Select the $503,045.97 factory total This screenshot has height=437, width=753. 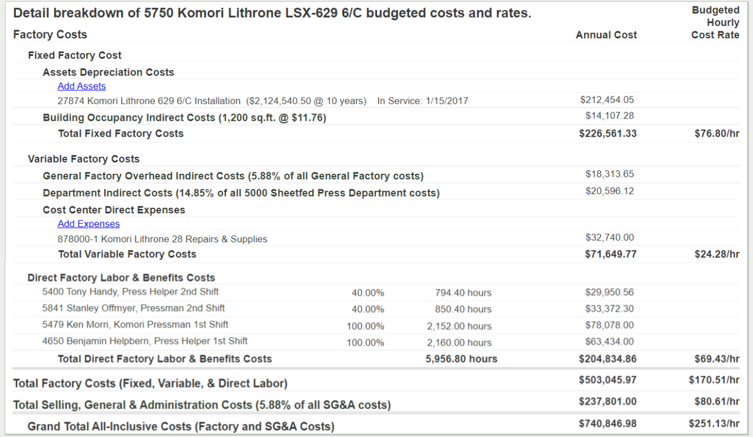(608, 379)
